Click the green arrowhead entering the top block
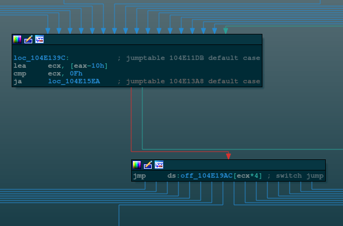 225,31
